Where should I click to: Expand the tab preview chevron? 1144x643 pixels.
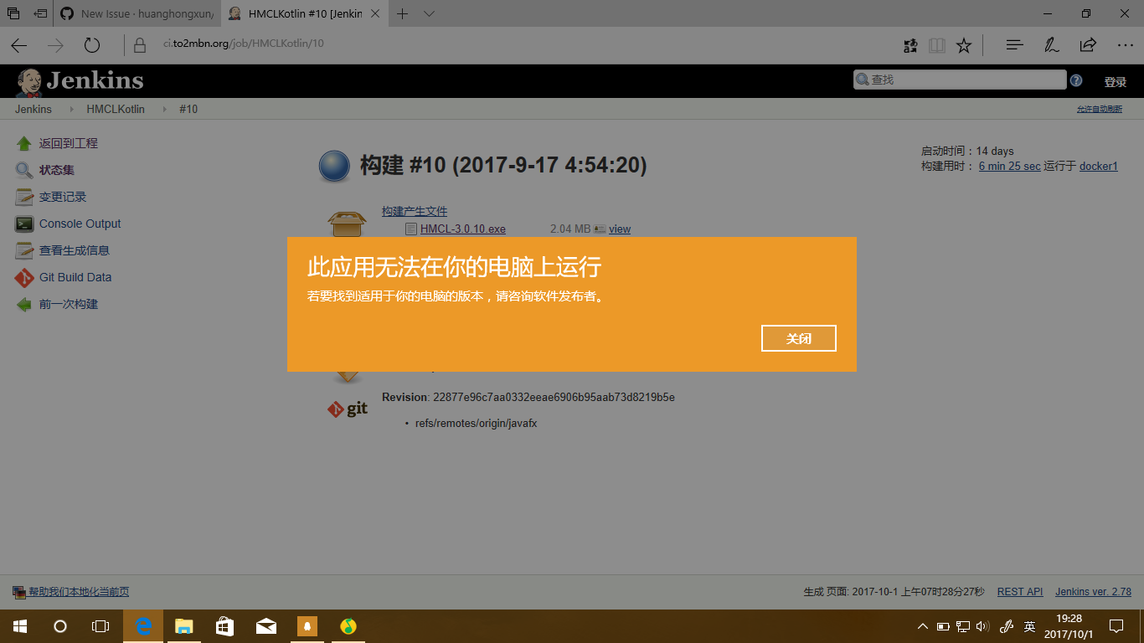(x=429, y=13)
